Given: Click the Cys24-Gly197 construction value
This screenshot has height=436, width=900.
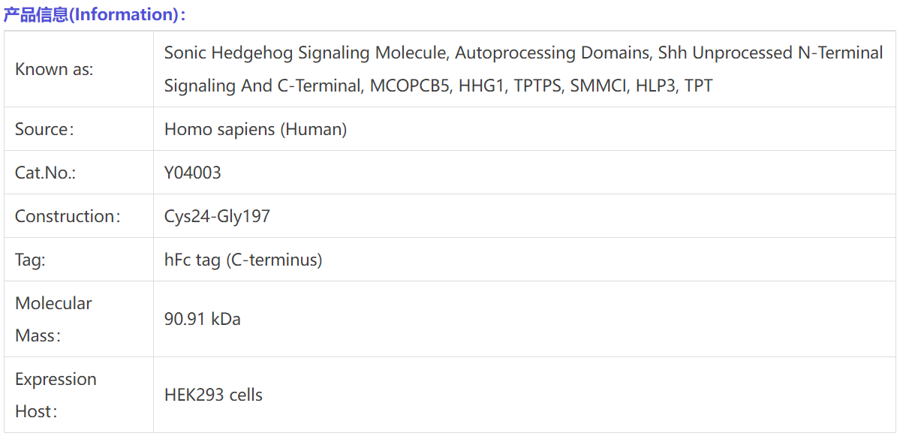Looking at the screenshot, I should tap(217, 216).
